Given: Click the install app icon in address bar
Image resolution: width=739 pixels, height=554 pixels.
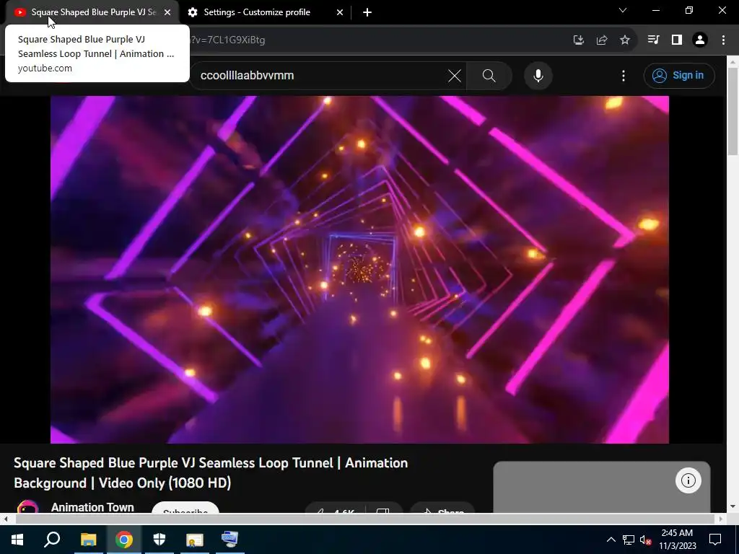Looking at the screenshot, I should click(579, 40).
